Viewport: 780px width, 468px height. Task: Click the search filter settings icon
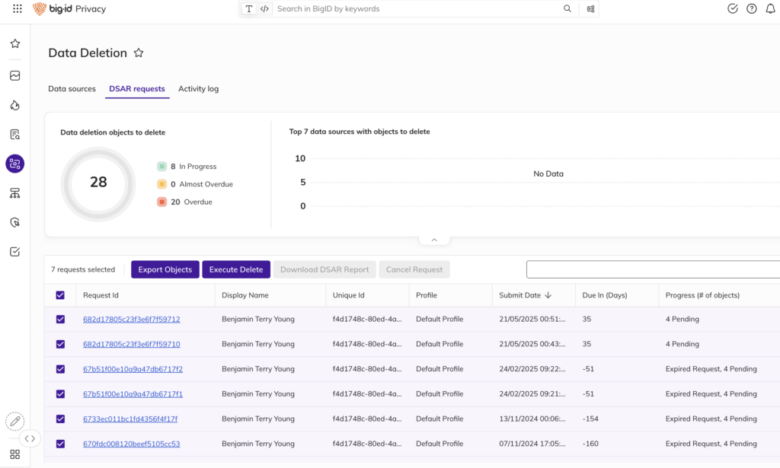(x=591, y=9)
